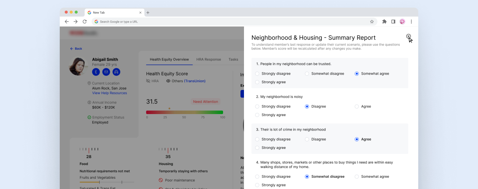This screenshot has height=189, width=478.
Task: Choose Strongly agree for crime question
Action: 257,148
